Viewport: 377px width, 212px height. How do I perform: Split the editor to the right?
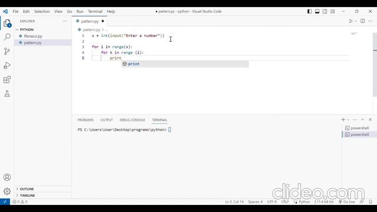point(363,21)
